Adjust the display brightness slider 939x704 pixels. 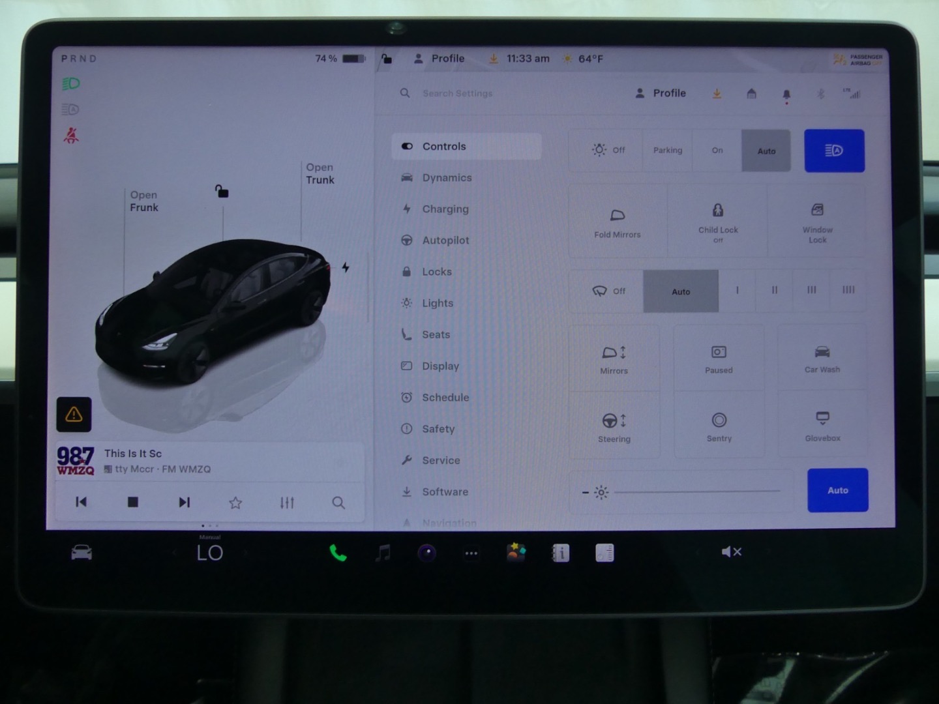tap(696, 491)
